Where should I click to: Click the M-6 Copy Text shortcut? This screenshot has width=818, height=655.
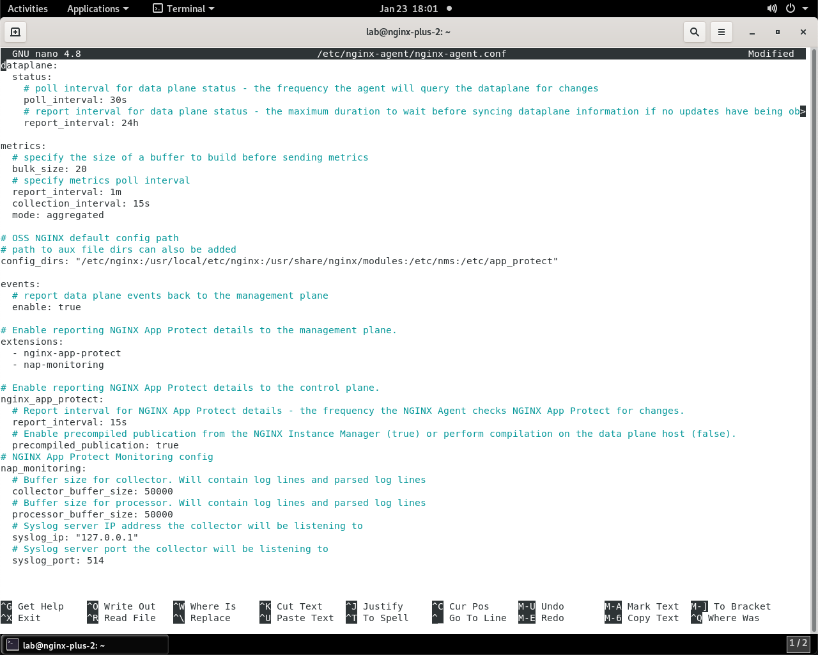pyautogui.click(x=642, y=618)
